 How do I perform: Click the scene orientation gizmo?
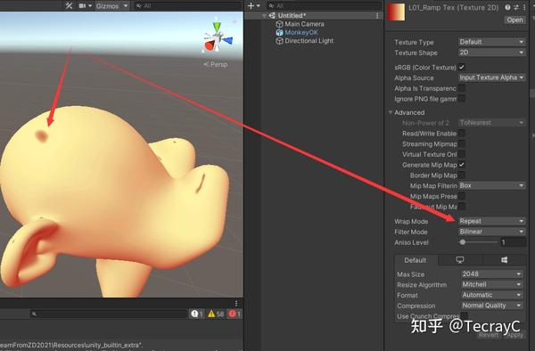pos(218,37)
